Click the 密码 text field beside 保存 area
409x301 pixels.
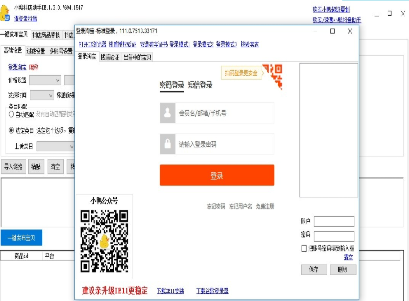point(334,236)
